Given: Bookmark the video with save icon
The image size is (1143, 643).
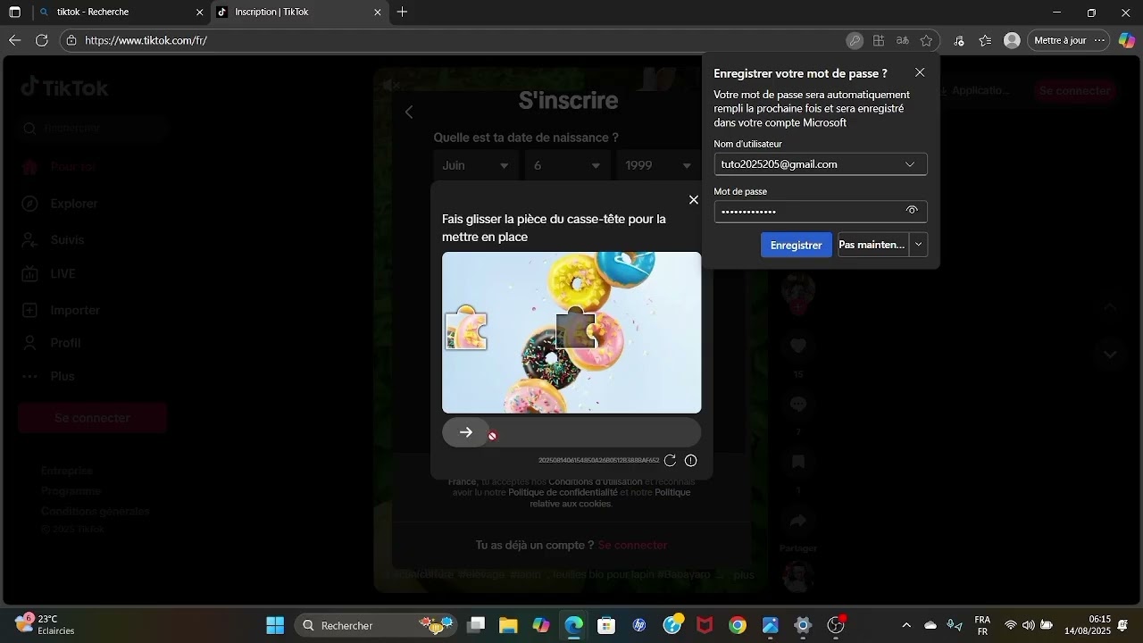Looking at the screenshot, I should tap(798, 462).
